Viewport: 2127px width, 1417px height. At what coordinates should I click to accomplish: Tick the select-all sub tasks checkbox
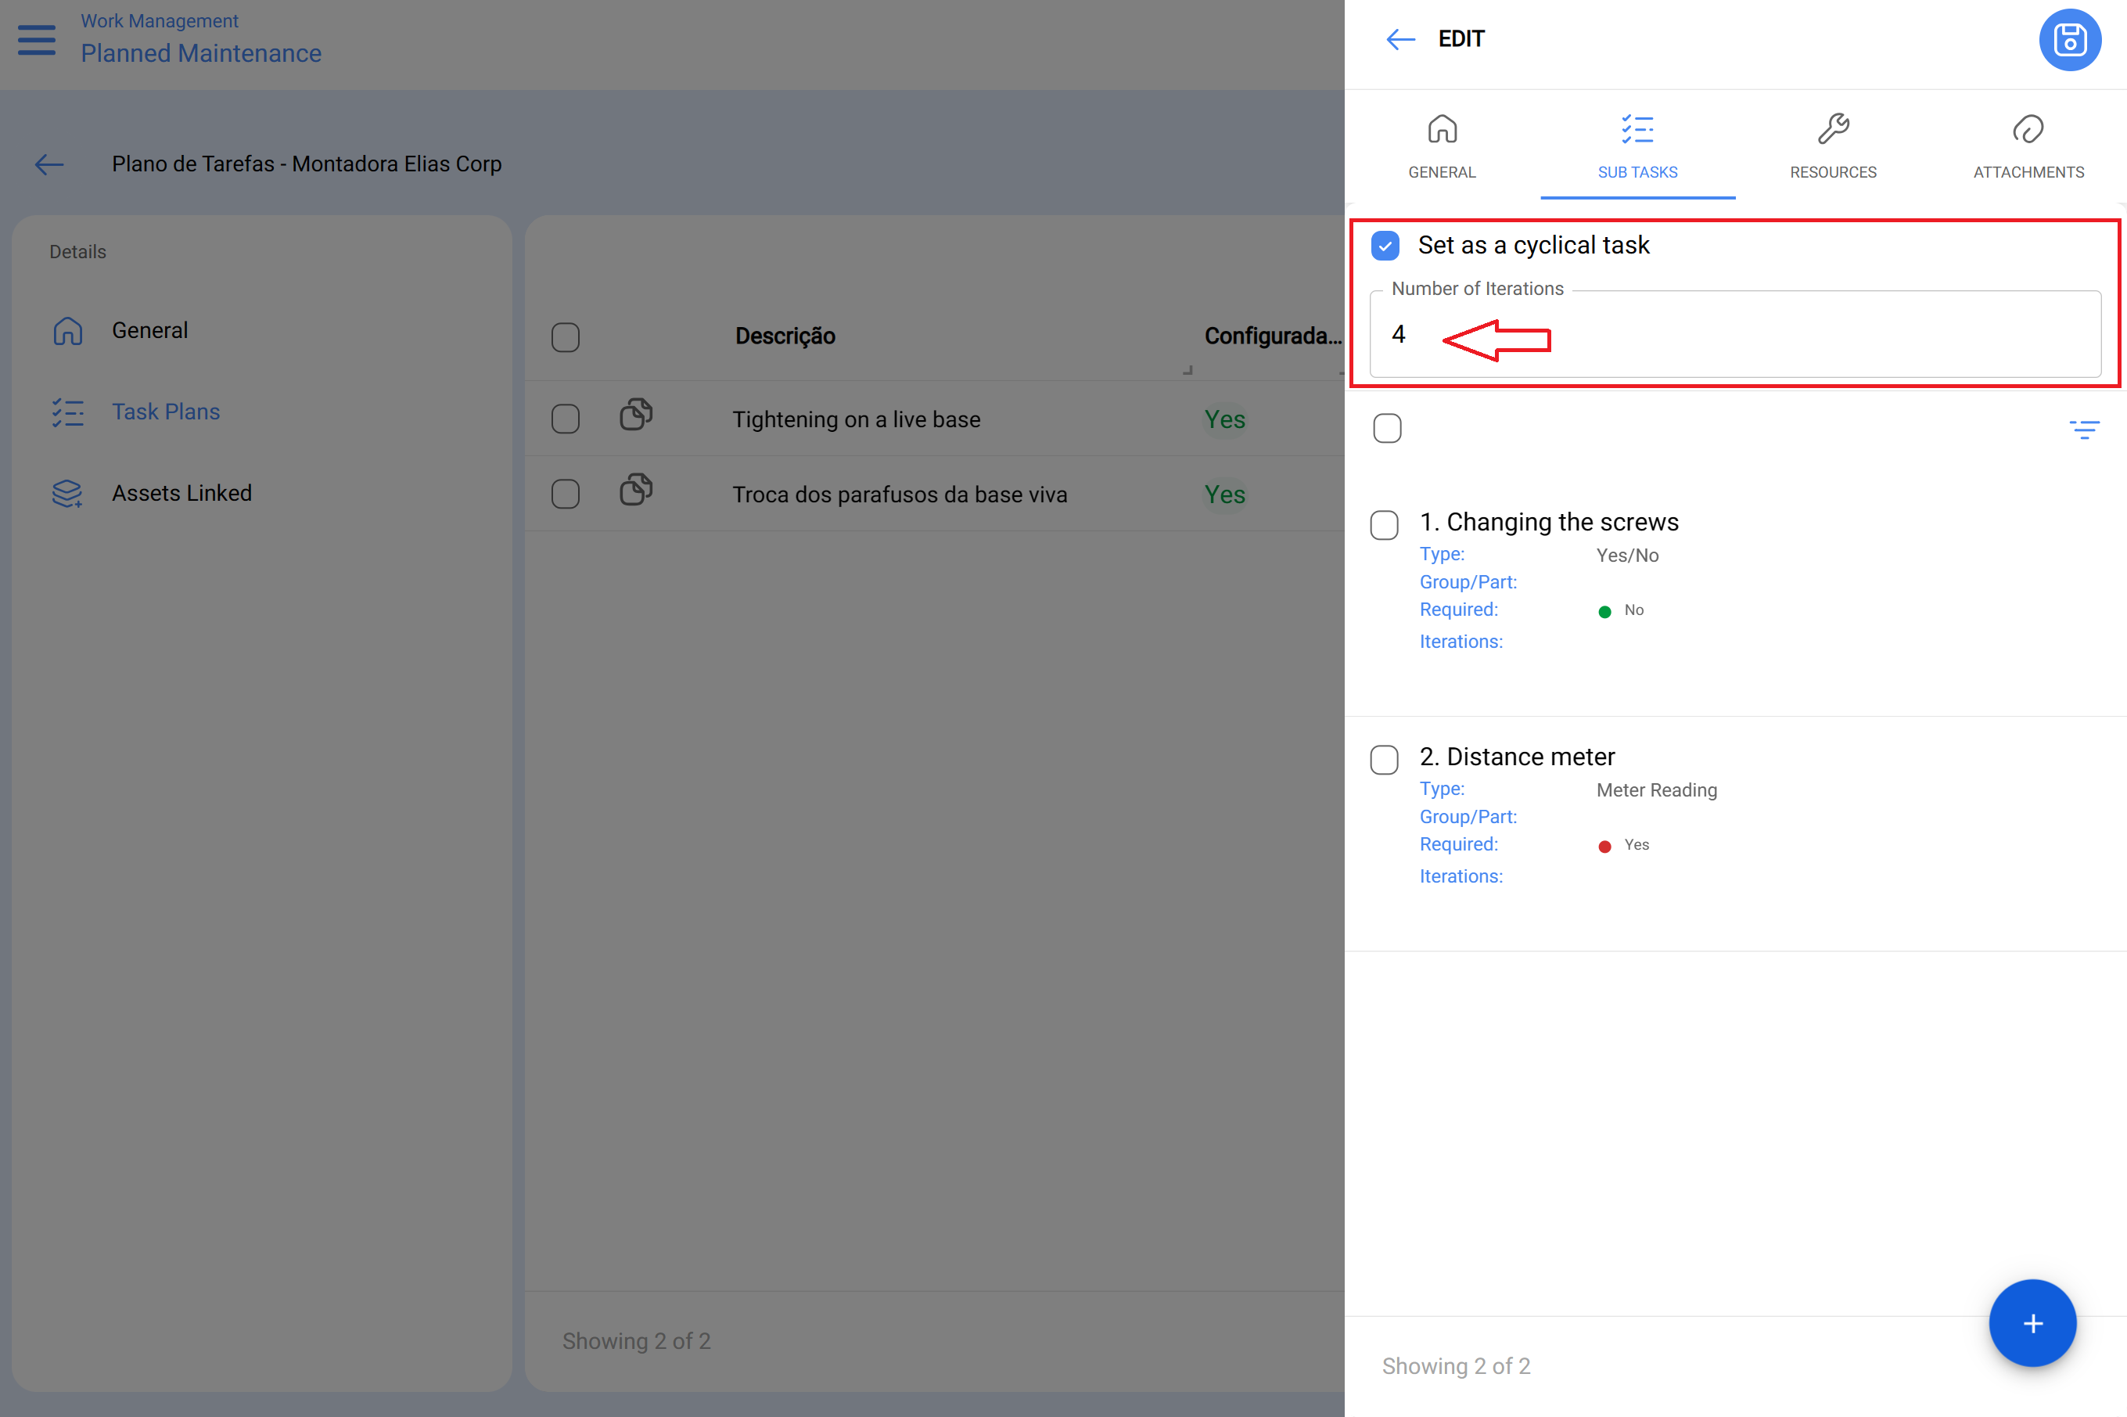(1386, 428)
